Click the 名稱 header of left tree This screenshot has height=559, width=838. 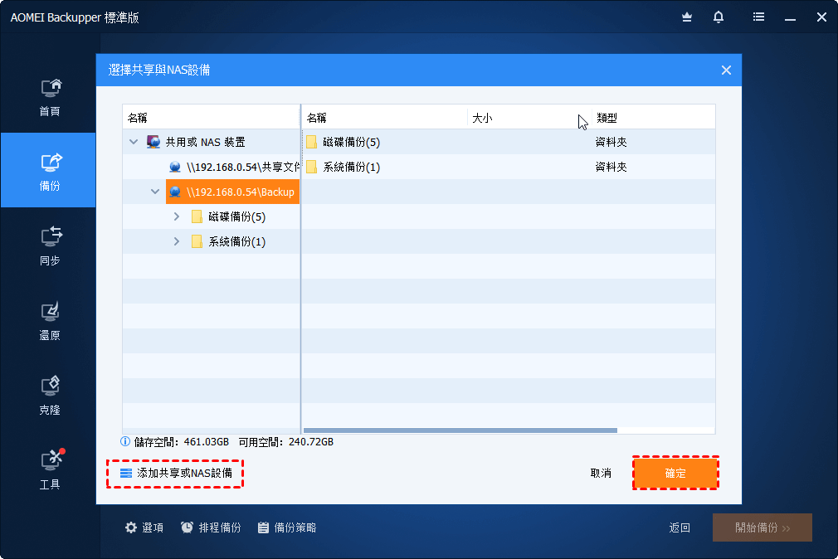point(211,118)
